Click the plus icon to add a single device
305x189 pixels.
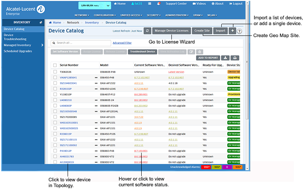tap(233, 31)
